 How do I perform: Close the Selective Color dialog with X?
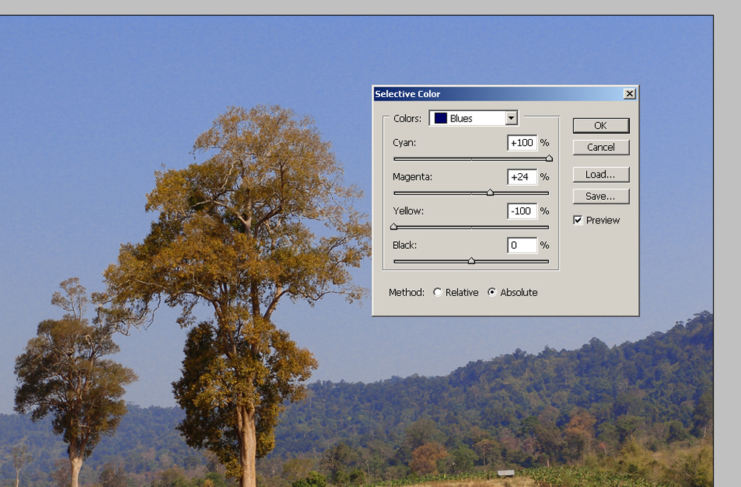coord(629,94)
